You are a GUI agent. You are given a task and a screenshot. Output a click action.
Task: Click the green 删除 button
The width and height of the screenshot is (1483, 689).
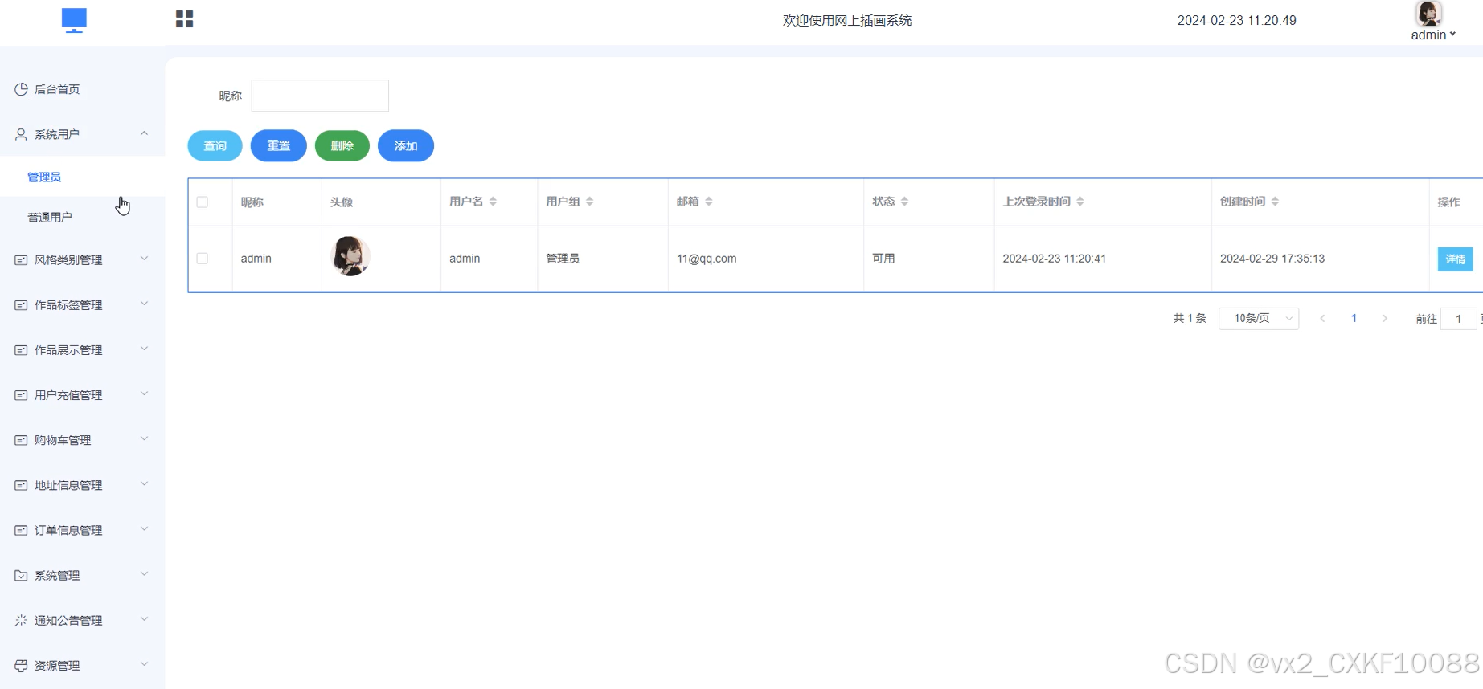[342, 145]
